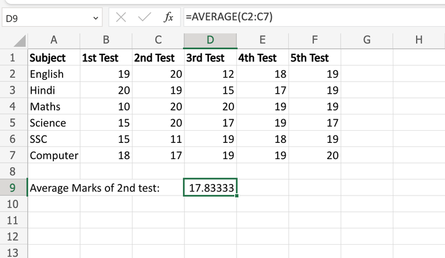Viewport: 445px width, 258px height.
Task: Select column A header
Action: point(54,40)
